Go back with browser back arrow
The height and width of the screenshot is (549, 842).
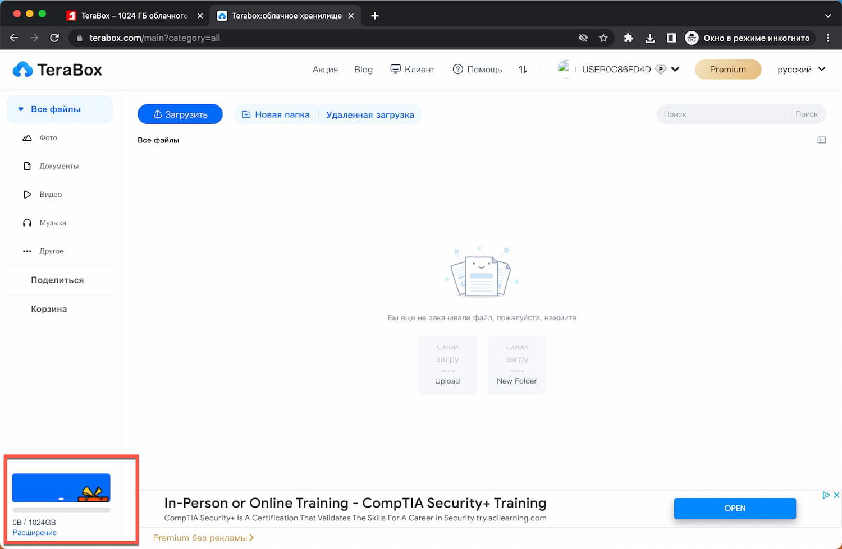pyautogui.click(x=14, y=38)
